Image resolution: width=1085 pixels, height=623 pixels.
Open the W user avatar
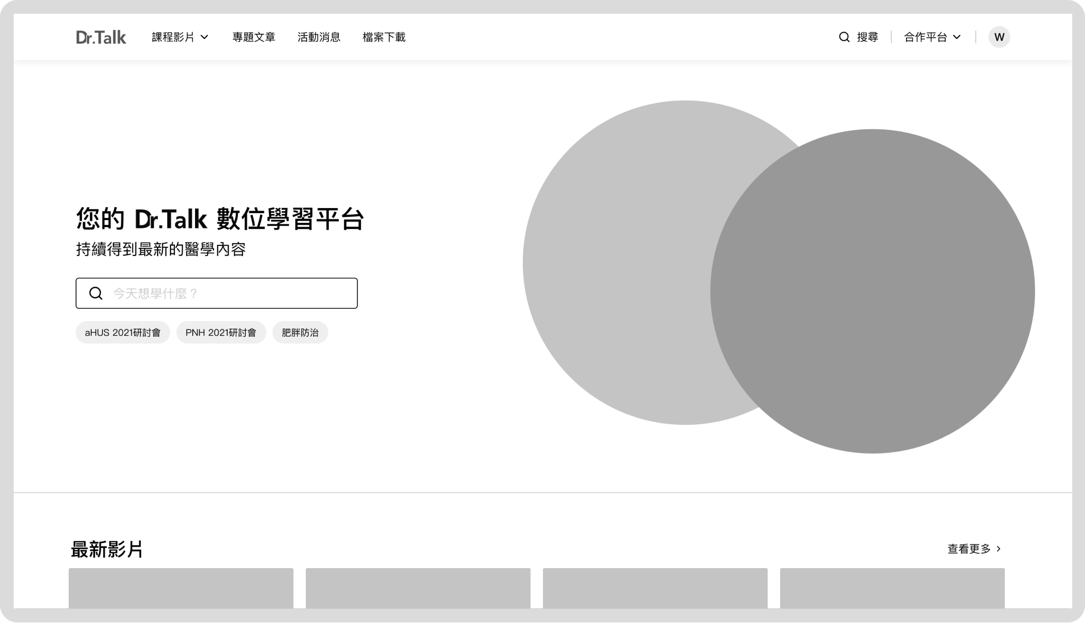[999, 37]
